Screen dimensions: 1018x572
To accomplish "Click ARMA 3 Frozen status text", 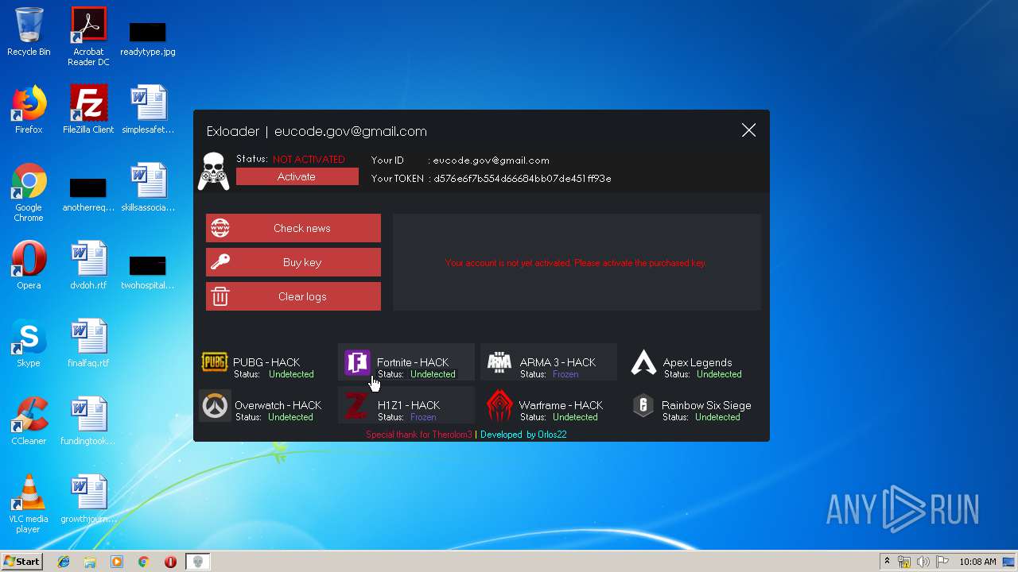I will [565, 374].
